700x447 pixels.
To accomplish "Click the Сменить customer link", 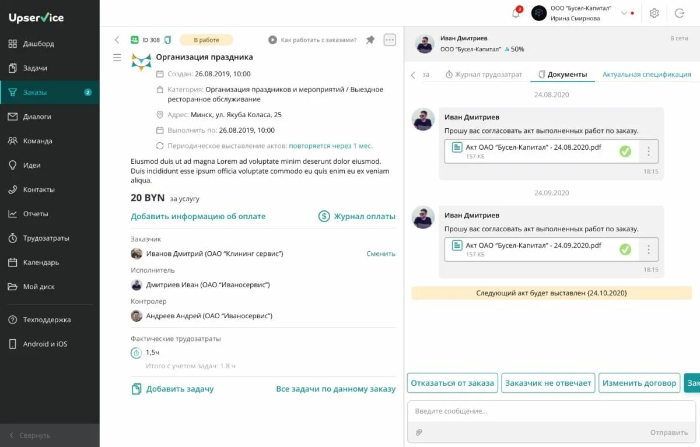I will (x=381, y=254).
